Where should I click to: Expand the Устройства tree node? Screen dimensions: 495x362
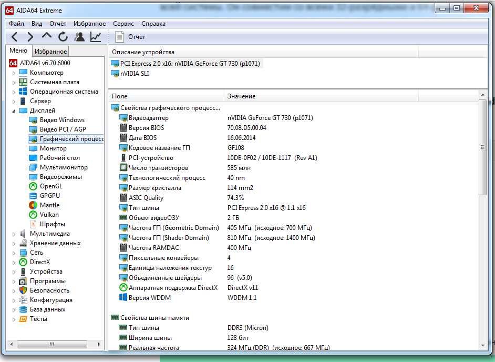pyautogui.click(x=14, y=272)
